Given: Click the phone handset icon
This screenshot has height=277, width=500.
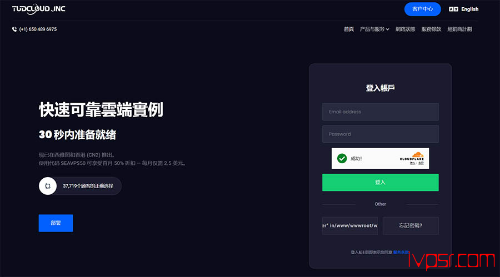Looking at the screenshot, I should click(x=14, y=29).
